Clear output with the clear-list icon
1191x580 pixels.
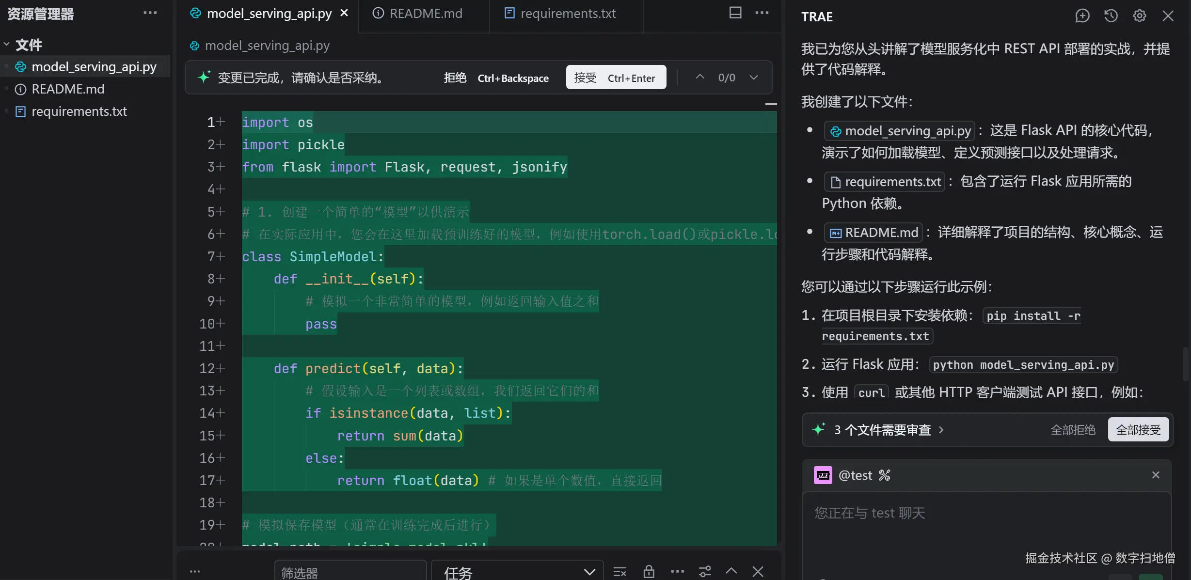click(x=619, y=572)
